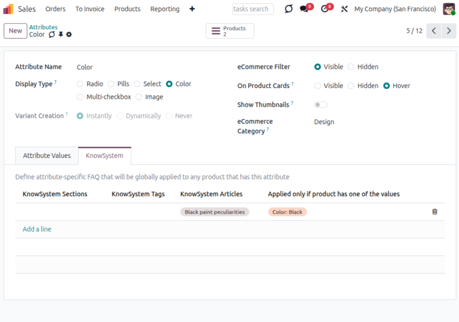Open the Reporting menu
Screen dimensions: 459x322
pos(165,9)
